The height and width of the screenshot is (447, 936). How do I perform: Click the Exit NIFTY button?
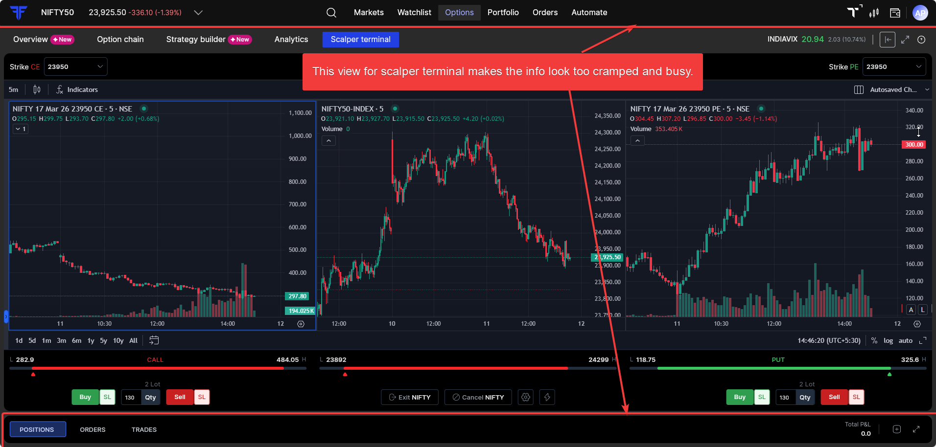[x=410, y=397]
